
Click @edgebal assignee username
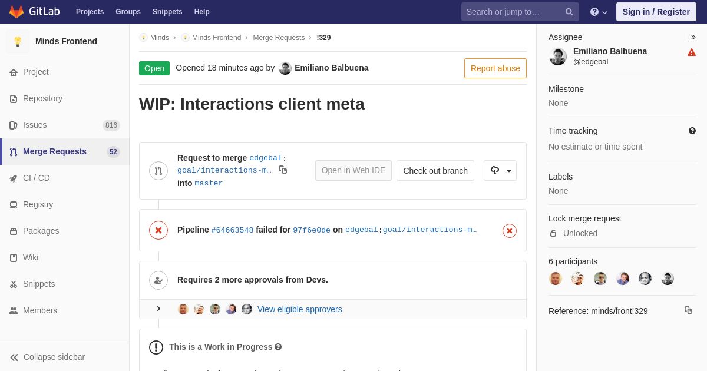tap(590, 61)
